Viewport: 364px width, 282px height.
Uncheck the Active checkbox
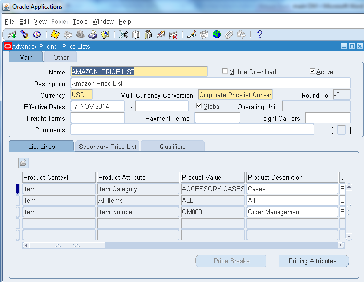(x=313, y=71)
